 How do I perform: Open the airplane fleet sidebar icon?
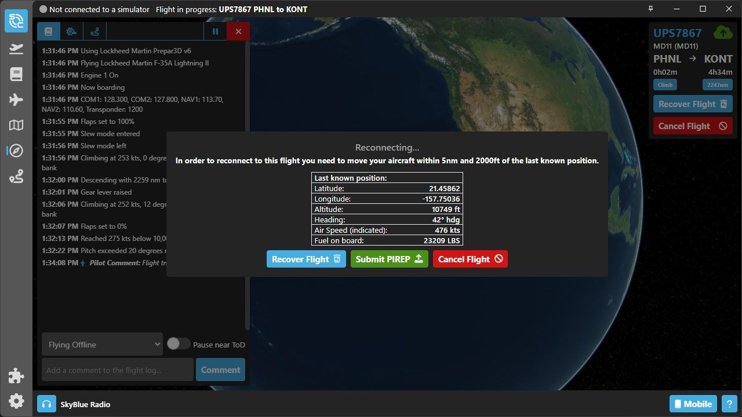pos(16,100)
